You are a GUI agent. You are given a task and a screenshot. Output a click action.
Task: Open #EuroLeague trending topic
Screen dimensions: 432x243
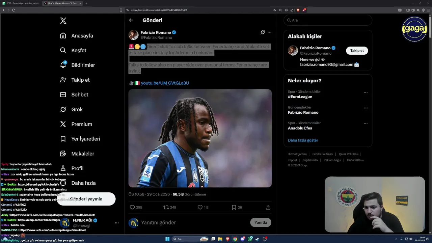tap(300, 97)
